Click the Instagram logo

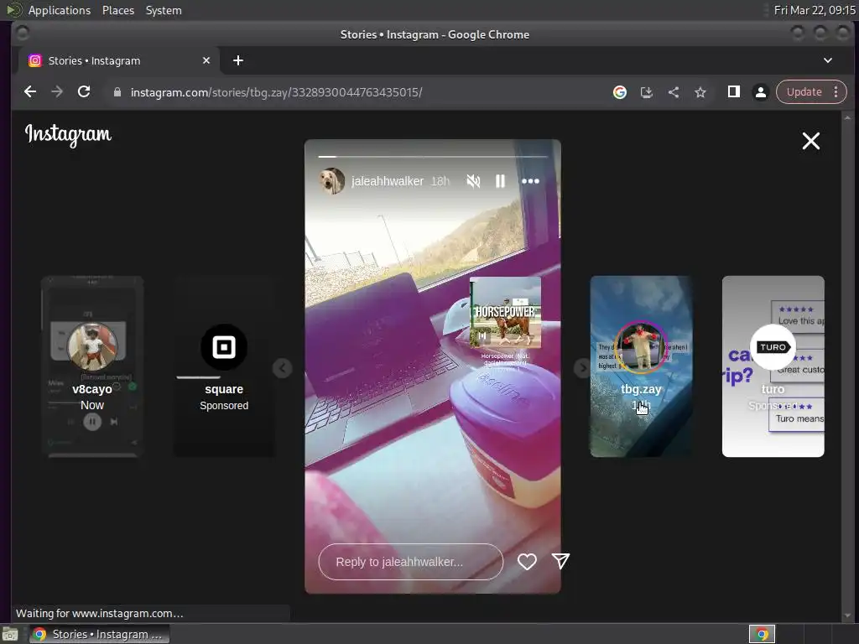(x=68, y=135)
